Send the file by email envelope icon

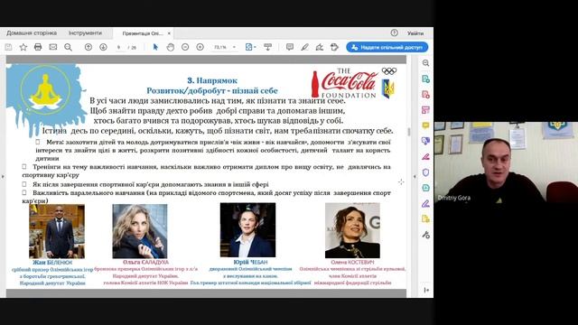coord(53,47)
